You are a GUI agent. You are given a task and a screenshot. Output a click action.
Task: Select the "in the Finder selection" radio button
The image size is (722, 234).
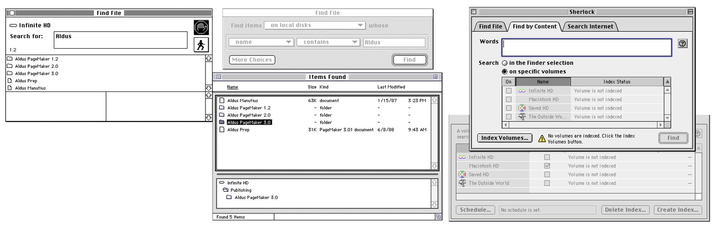click(505, 63)
